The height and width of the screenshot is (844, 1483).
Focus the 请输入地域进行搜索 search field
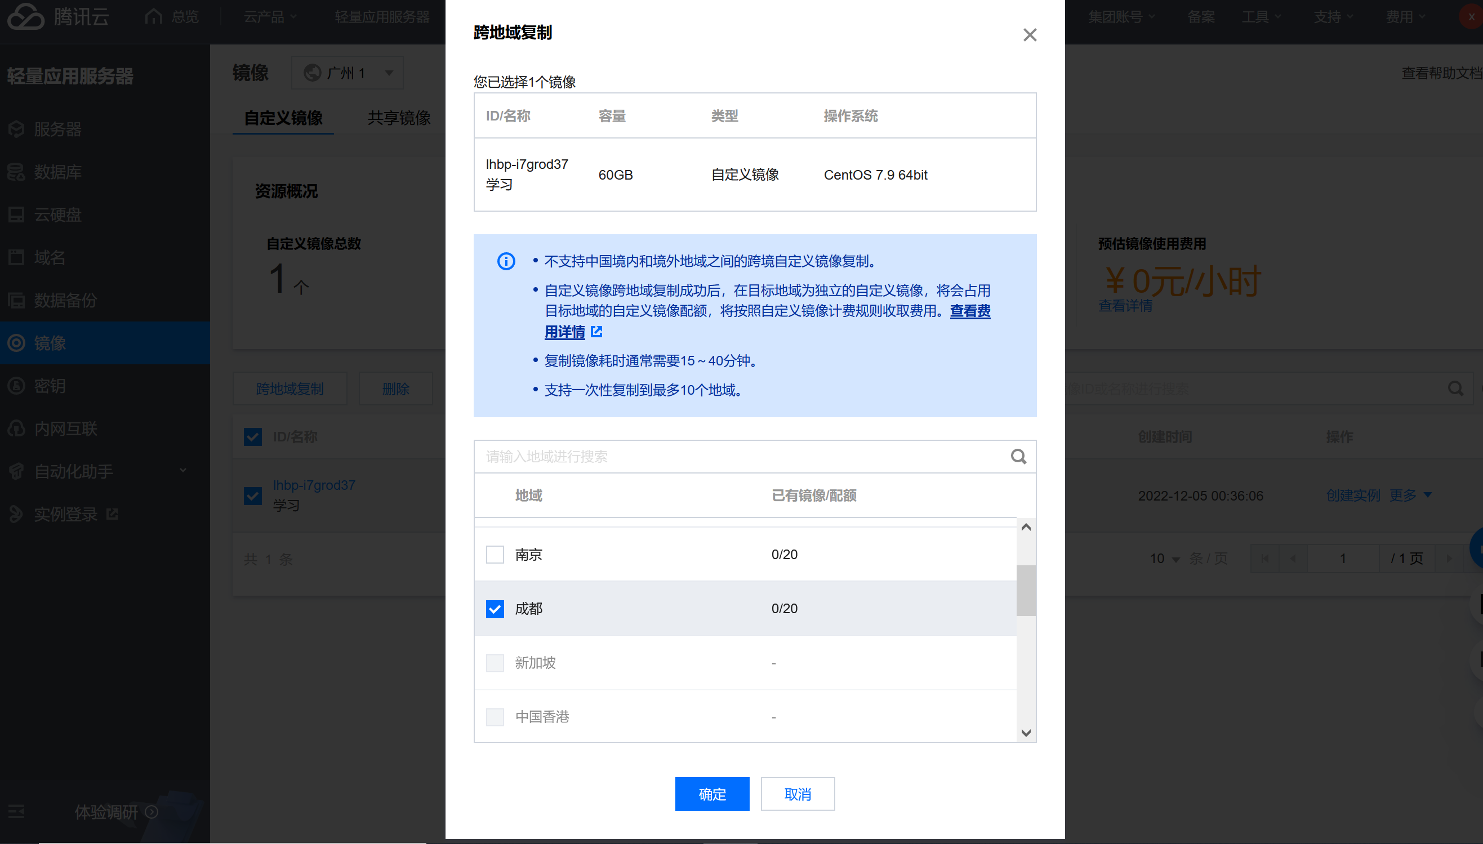pyautogui.click(x=742, y=457)
